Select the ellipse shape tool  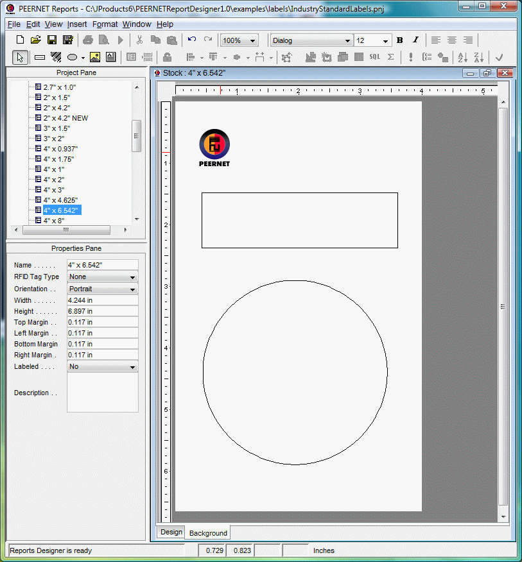tap(72, 57)
